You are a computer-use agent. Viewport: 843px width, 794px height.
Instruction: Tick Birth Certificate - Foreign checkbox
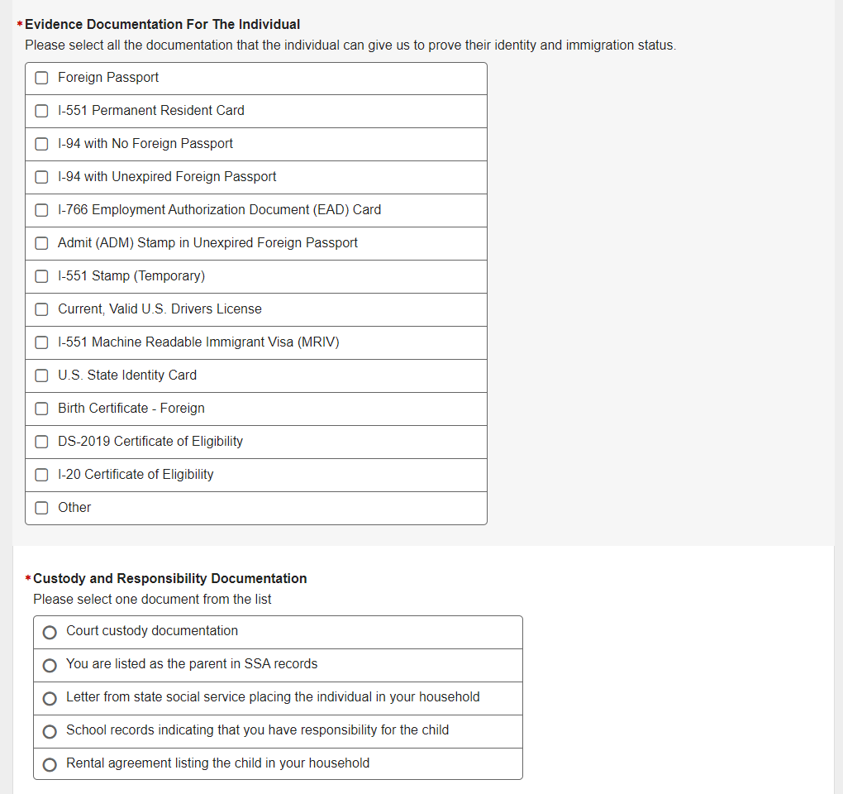pyautogui.click(x=41, y=409)
